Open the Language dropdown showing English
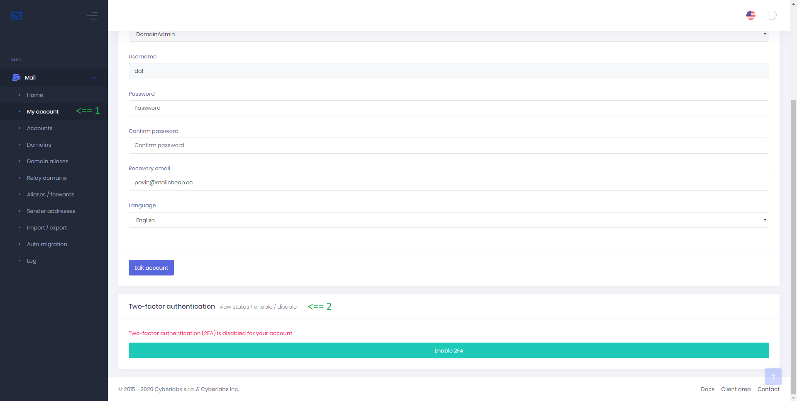Screen dimensions: 797x401 pyautogui.click(x=448, y=220)
